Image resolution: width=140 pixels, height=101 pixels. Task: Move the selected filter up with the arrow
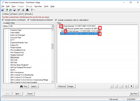click(x=131, y=86)
